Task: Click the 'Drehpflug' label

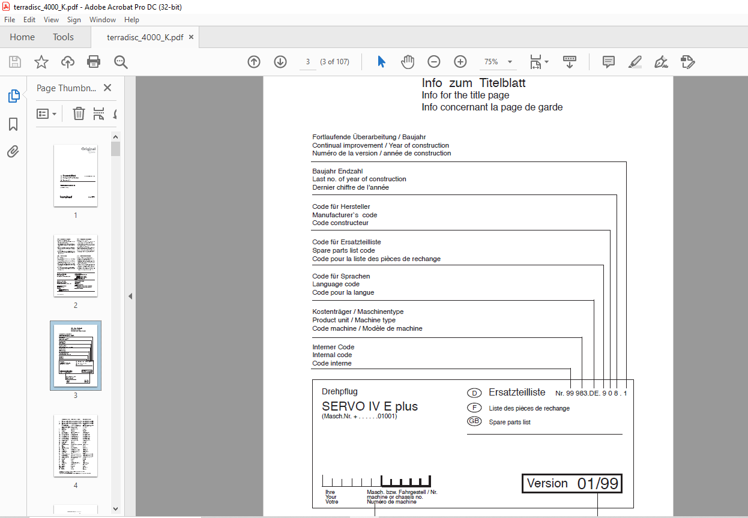Action: [x=340, y=391]
